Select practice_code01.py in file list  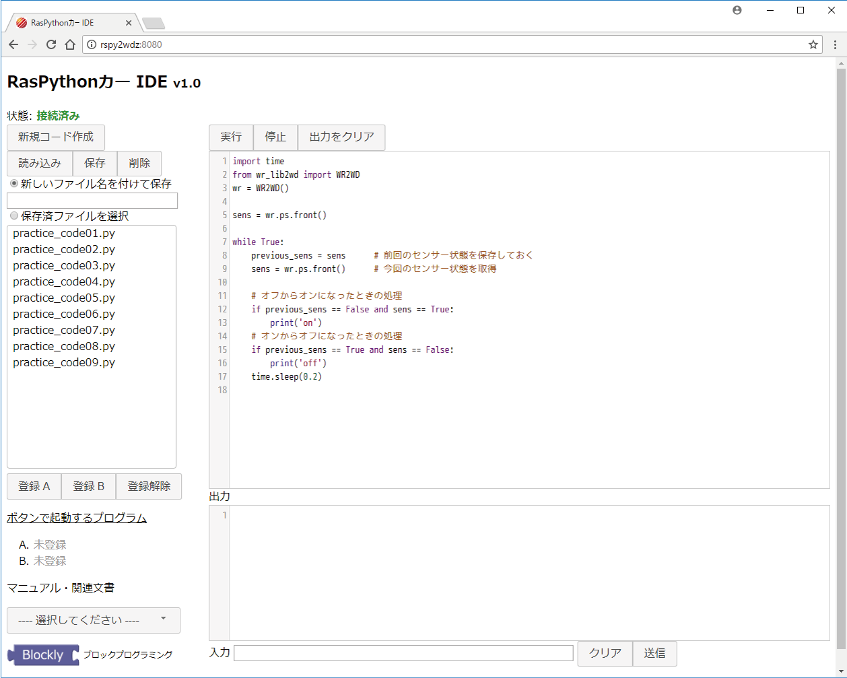tap(92, 233)
